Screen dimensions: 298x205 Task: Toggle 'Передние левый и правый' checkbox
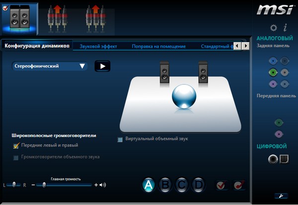tap(16, 145)
